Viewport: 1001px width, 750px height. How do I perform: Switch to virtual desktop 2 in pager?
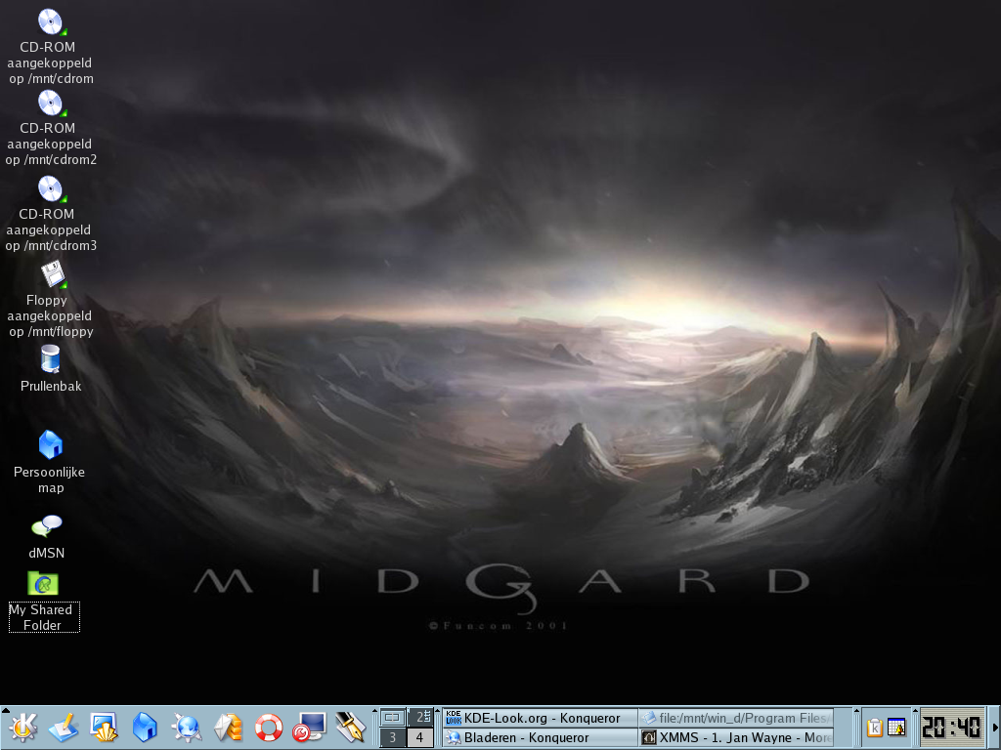point(420,718)
